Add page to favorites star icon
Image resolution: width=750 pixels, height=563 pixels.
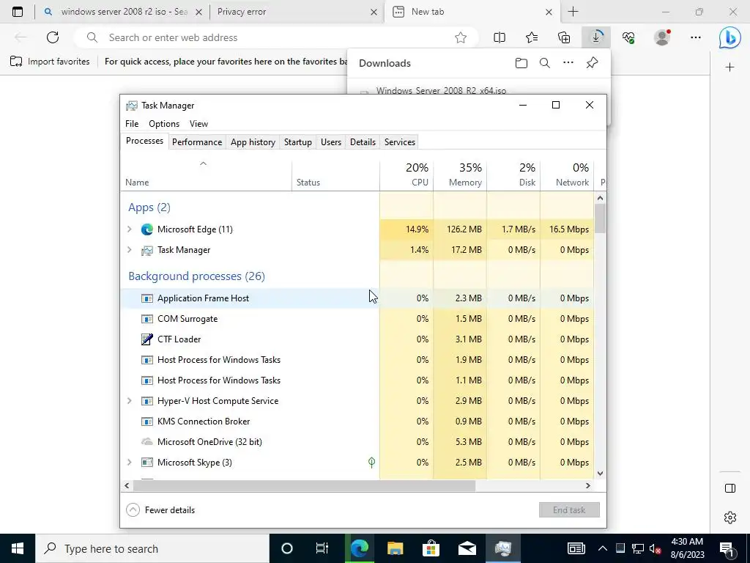point(461,37)
